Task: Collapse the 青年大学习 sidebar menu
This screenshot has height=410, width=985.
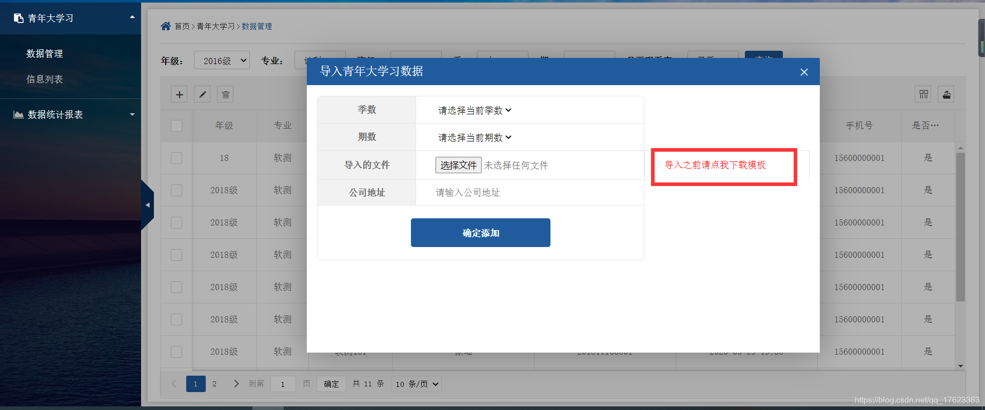Action: coord(132,17)
